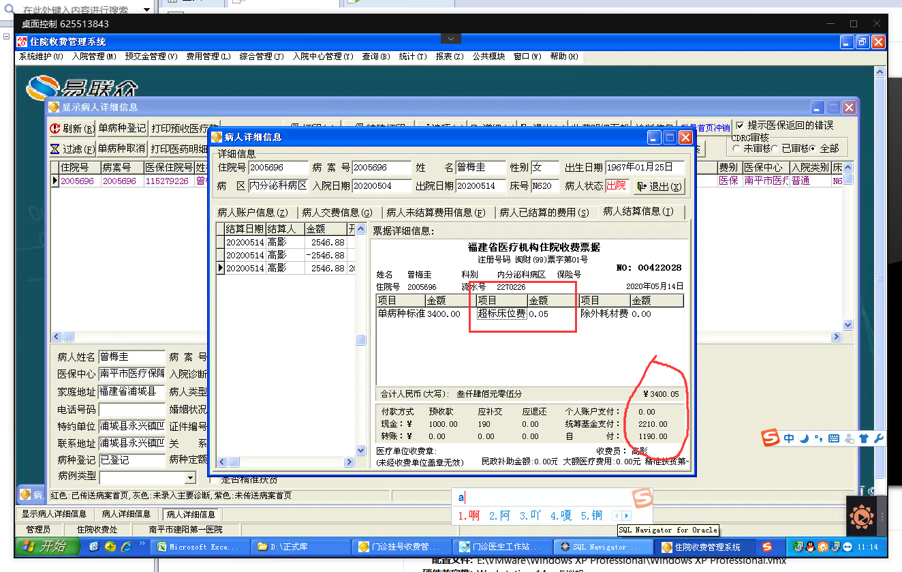
Task: Click the 打印医药明细 button
Action: [x=178, y=149]
